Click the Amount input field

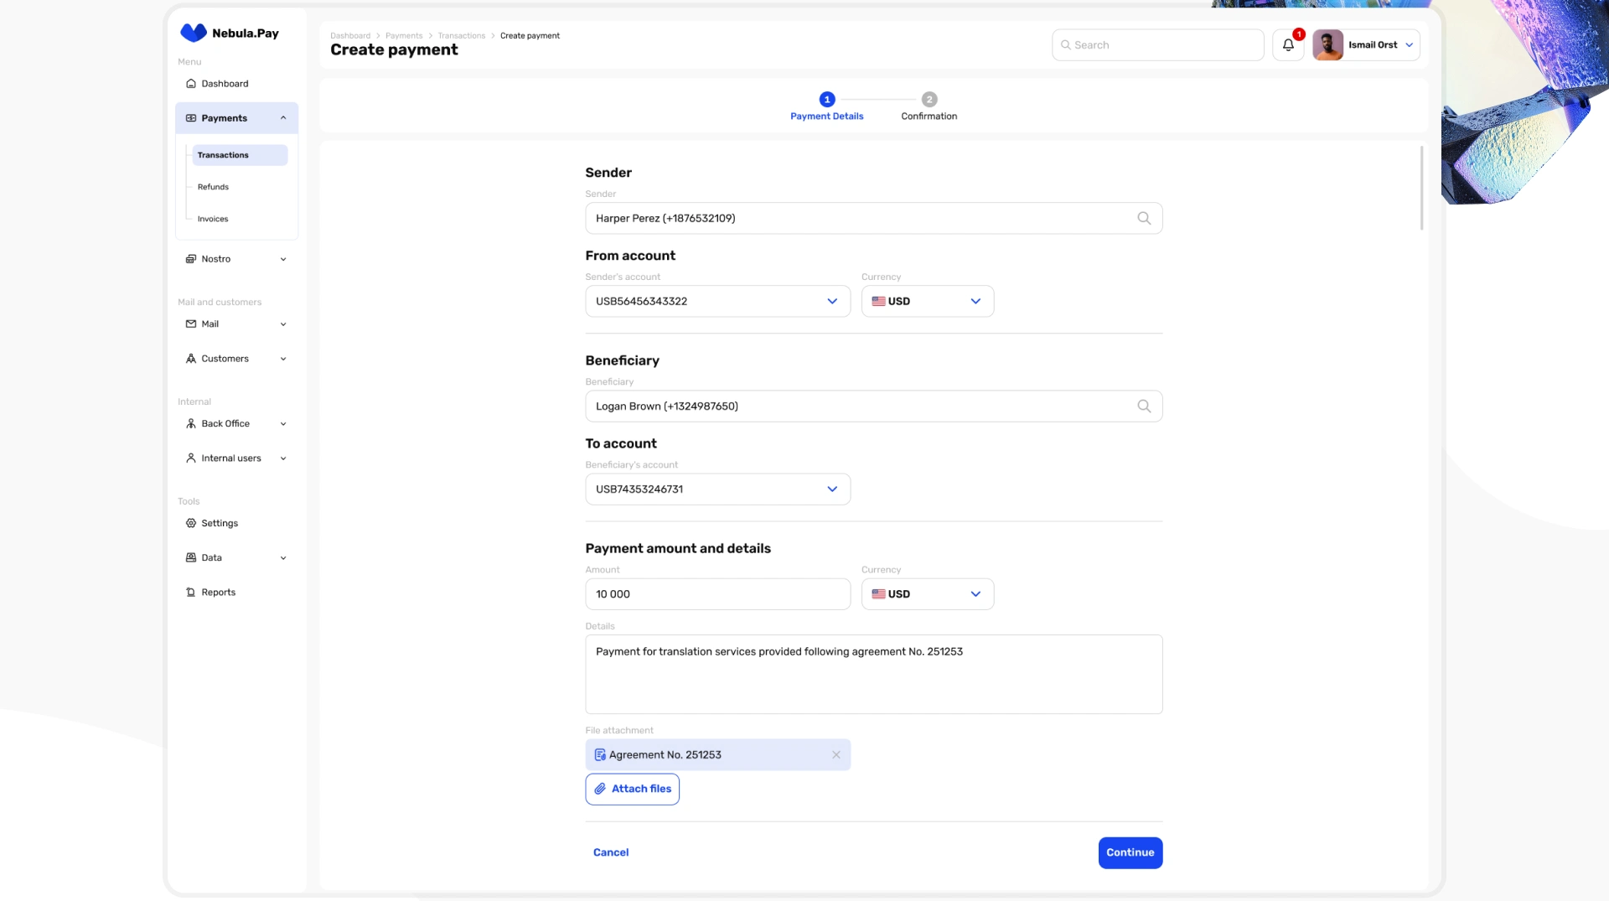click(x=717, y=594)
